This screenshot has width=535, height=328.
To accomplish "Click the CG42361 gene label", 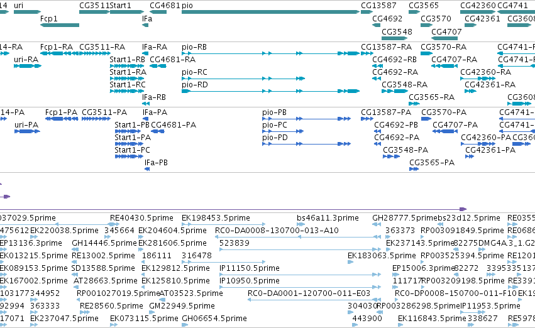I will pyautogui.click(x=482, y=19).
